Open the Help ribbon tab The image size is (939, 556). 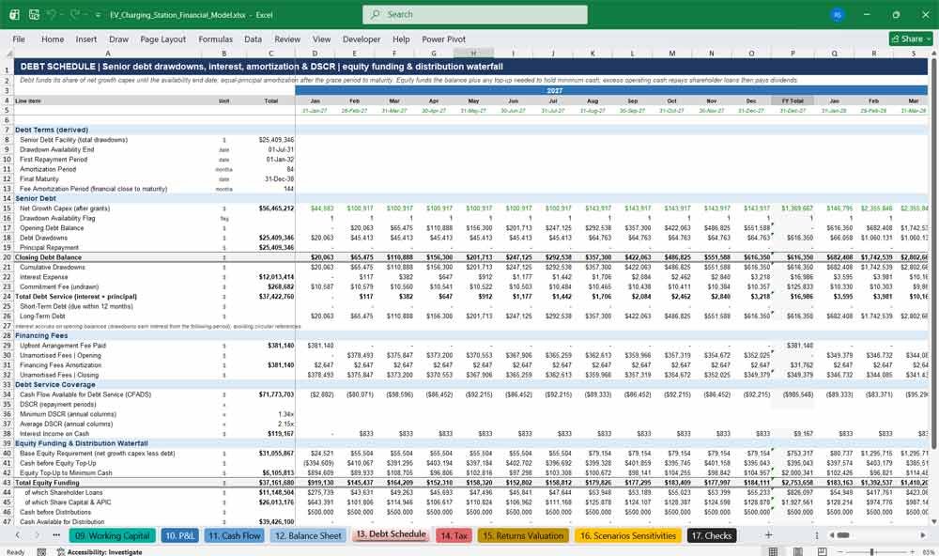point(401,39)
